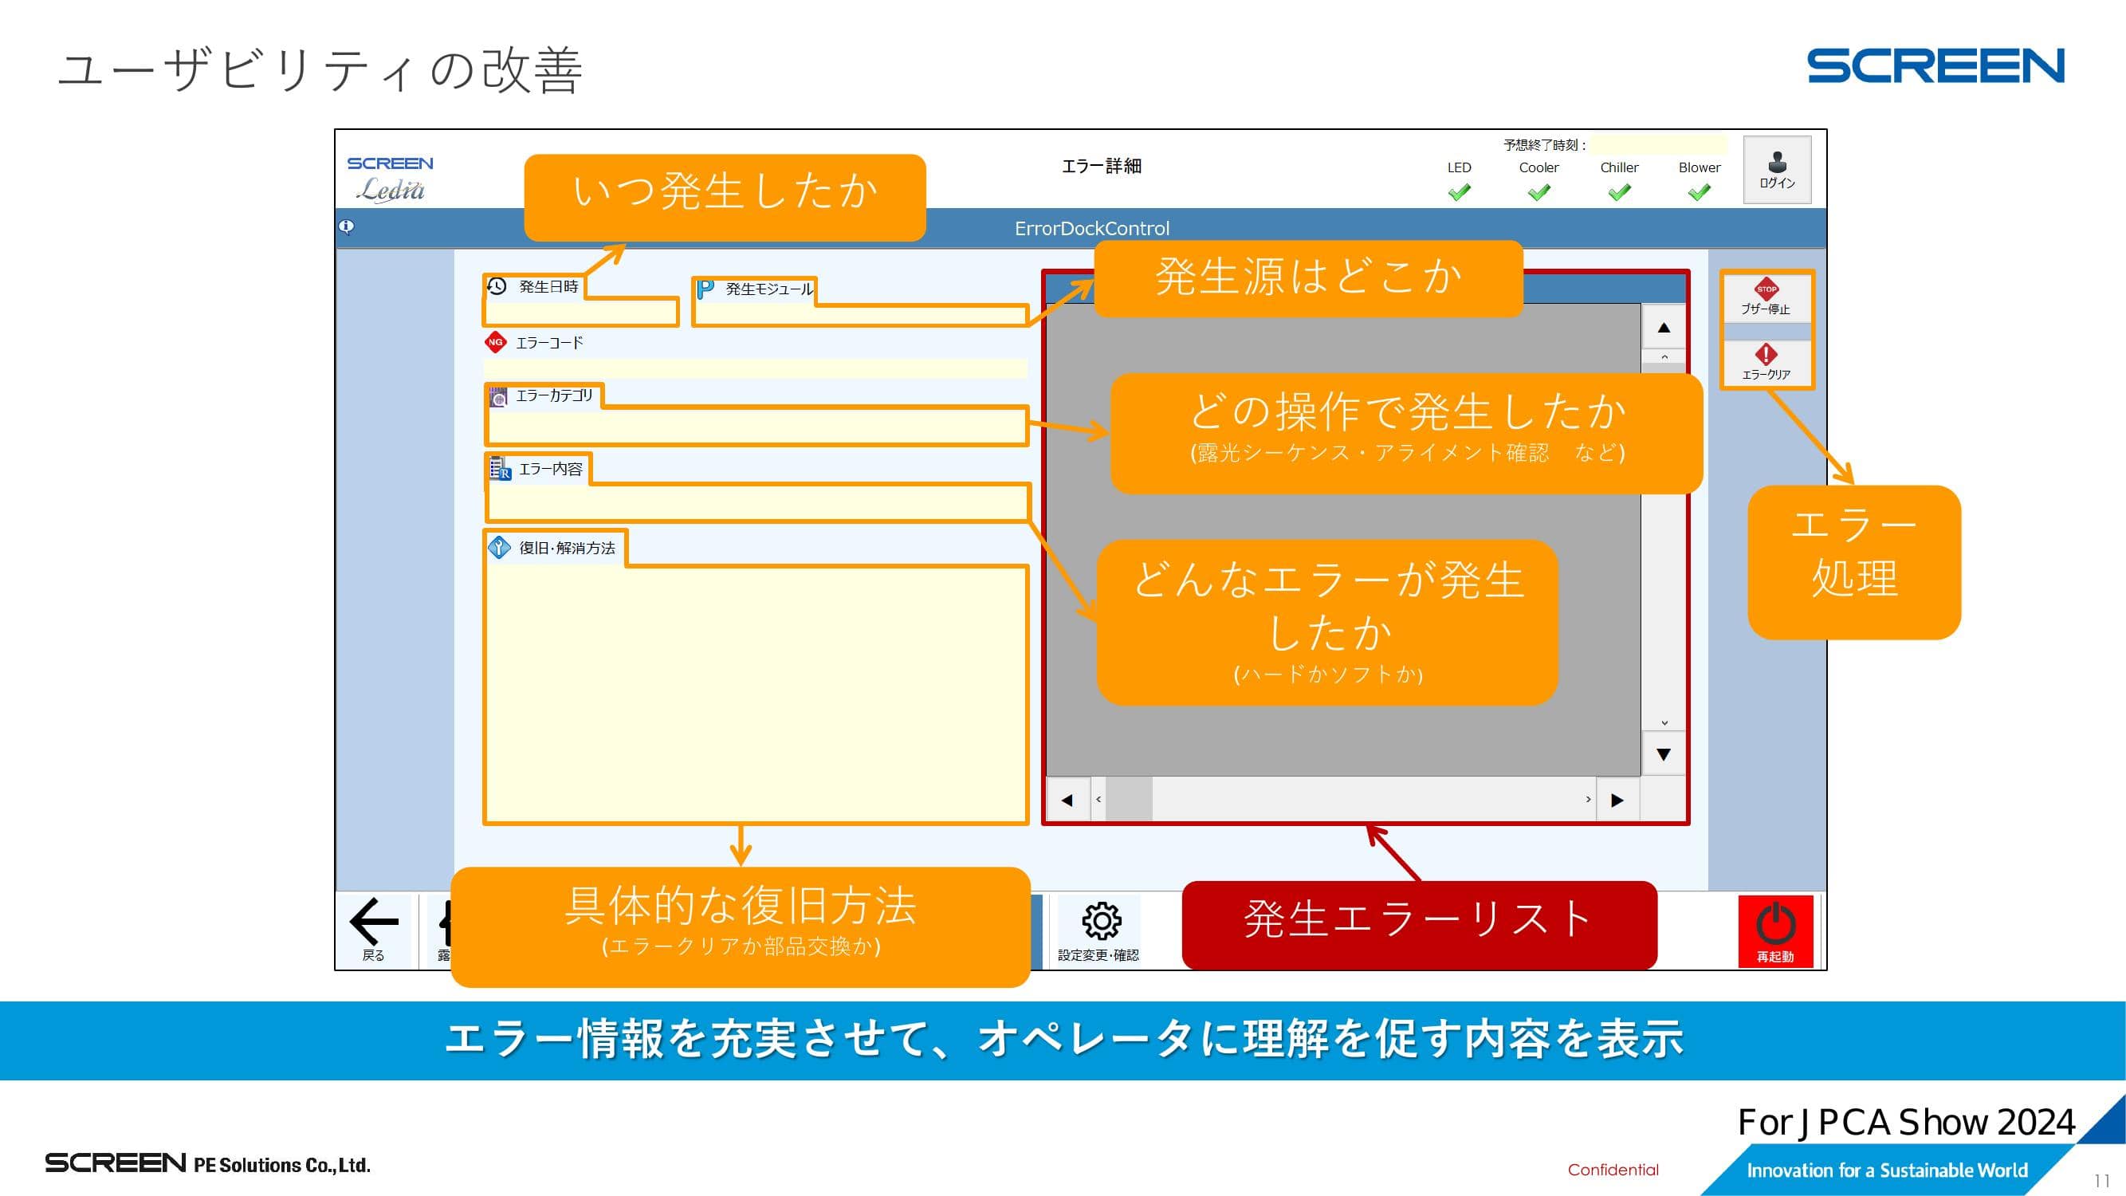
Task: Click the Cooler status indicator
Action: pos(1539,192)
